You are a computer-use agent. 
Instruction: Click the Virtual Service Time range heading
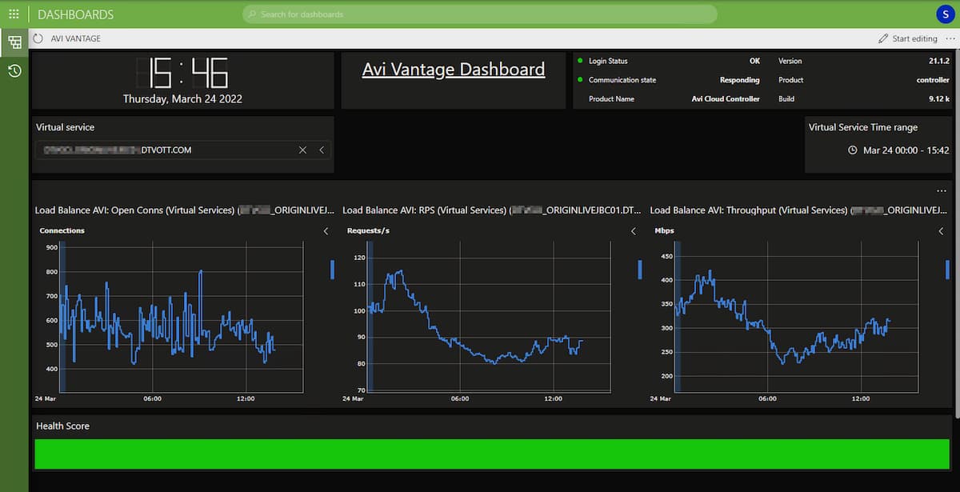(x=863, y=127)
